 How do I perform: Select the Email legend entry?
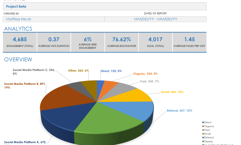pos(207,134)
